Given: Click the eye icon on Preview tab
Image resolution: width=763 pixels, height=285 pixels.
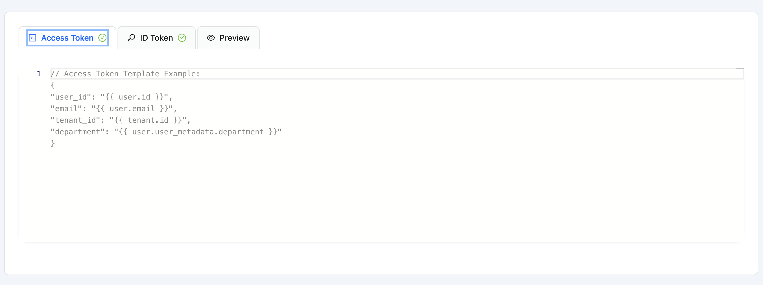Looking at the screenshot, I should [211, 38].
